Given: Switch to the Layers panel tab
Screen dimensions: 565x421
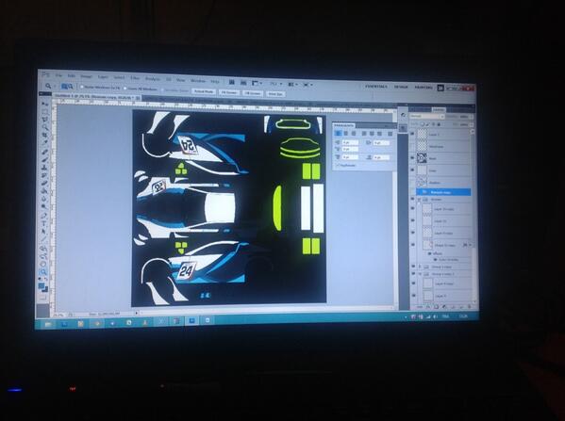Looking at the screenshot, I should pyautogui.click(x=439, y=109).
